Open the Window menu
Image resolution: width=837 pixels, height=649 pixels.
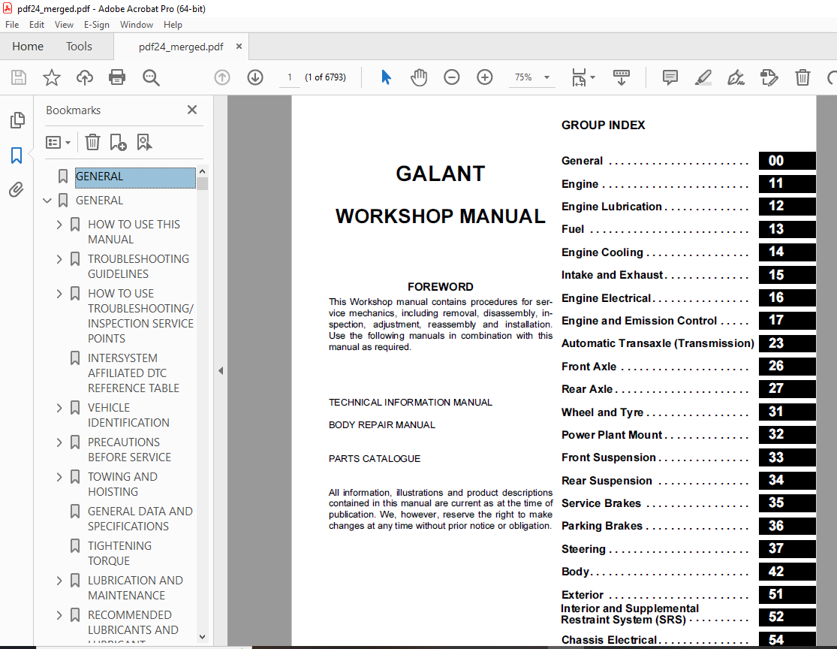[x=137, y=25]
